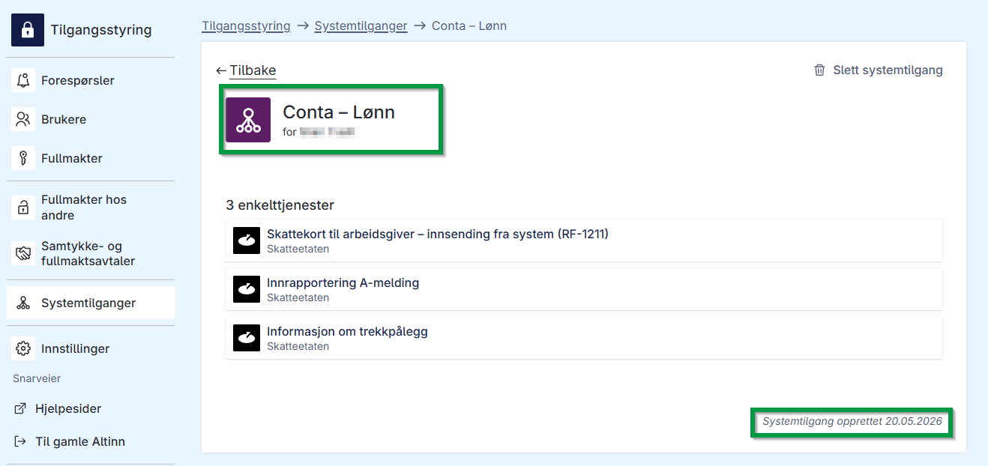
Task: Open Forespørsler in the sidebar
Action: click(x=91, y=80)
